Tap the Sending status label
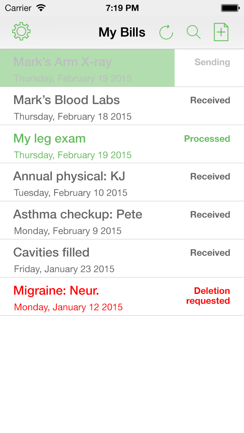244x433 pixels. point(212,62)
